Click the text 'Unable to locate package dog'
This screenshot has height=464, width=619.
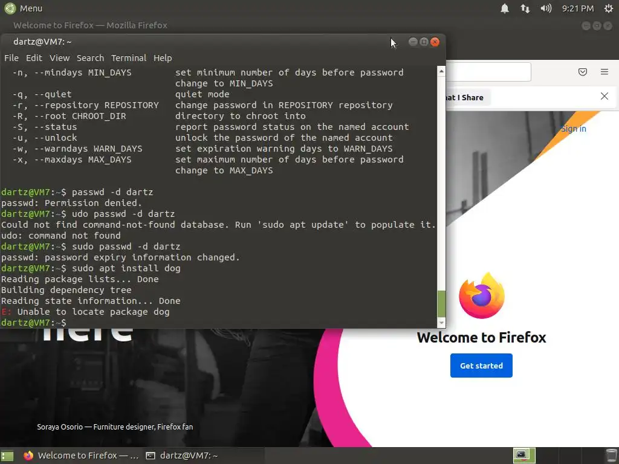coord(94,312)
